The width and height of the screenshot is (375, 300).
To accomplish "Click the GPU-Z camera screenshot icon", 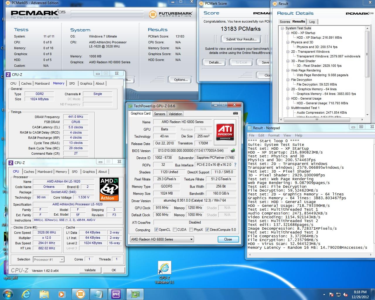I will tap(235, 113).
